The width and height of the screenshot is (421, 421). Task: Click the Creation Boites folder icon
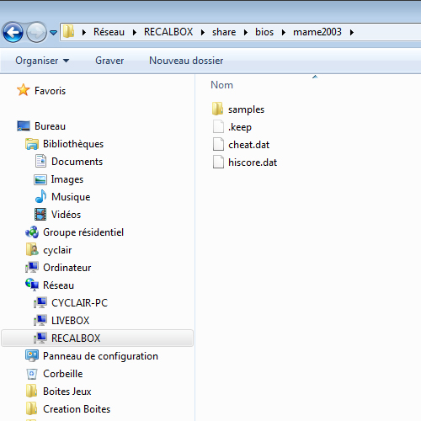click(x=31, y=408)
